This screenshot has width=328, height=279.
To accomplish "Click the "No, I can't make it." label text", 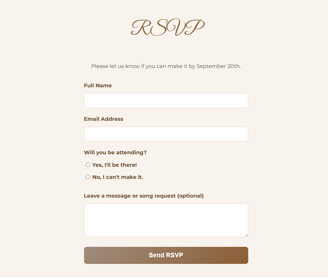I will tap(118, 177).
